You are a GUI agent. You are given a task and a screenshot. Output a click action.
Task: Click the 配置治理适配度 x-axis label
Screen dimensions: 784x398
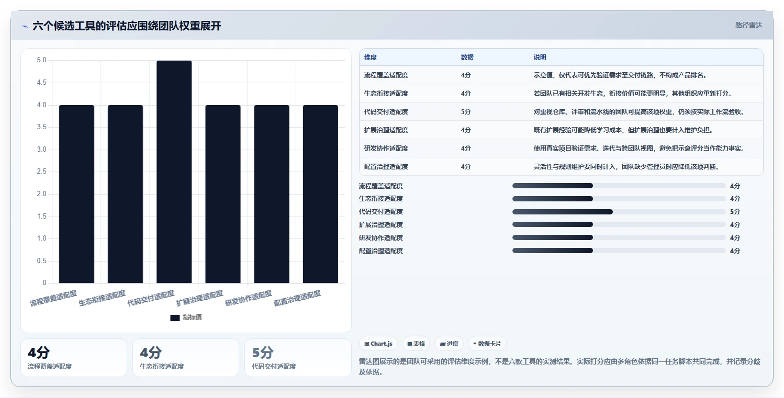tap(297, 298)
